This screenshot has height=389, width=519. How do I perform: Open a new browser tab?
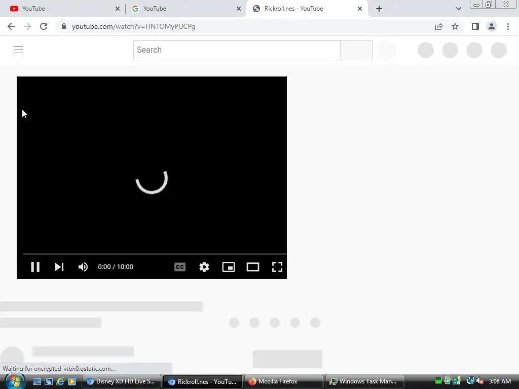[379, 9]
